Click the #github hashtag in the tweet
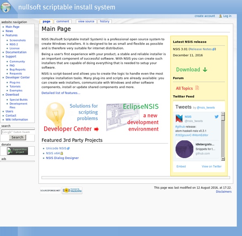This screenshot has width=242, height=236. 180,127
